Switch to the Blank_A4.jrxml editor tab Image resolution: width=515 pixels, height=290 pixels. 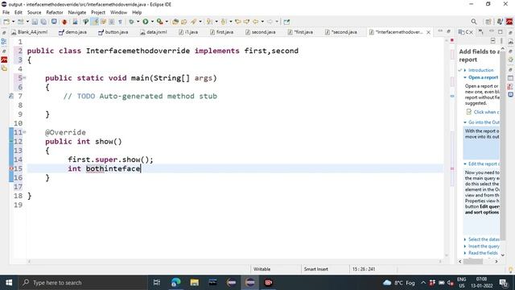[x=29, y=32]
